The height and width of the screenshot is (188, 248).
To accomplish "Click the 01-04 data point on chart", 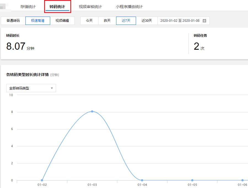I will (142, 180).
